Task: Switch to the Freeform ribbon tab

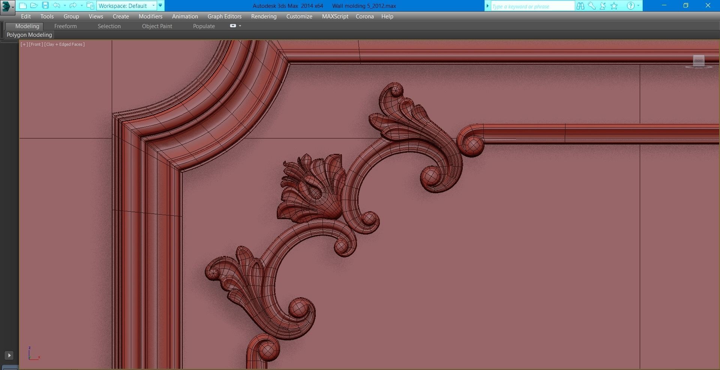Action: (65, 26)
